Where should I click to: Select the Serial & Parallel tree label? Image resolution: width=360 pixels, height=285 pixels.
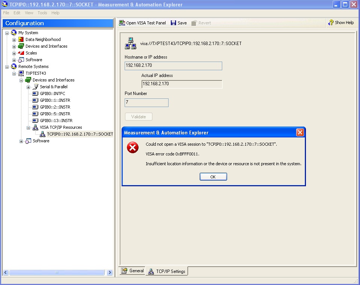54,87
